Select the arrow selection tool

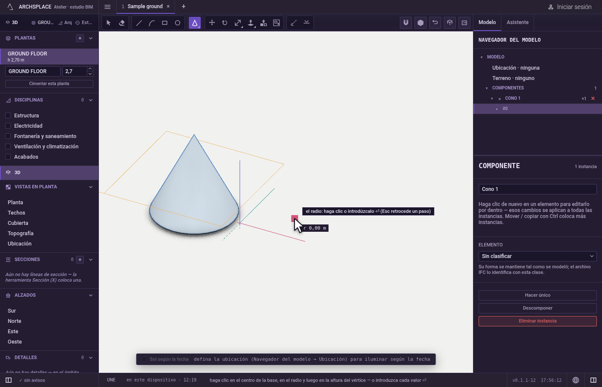coord(108,23)
